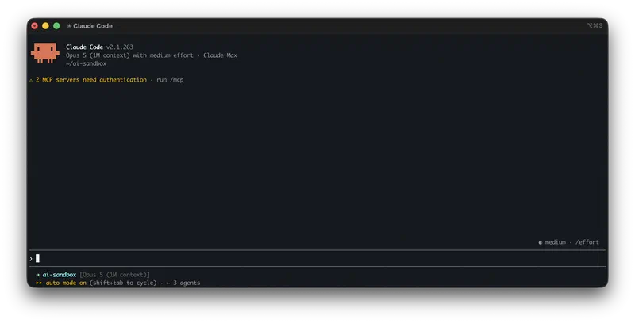Image resolution: width=635 pixels, height=323 pixels.
Task: Click the '/effort' command hint
Action: 587,242
